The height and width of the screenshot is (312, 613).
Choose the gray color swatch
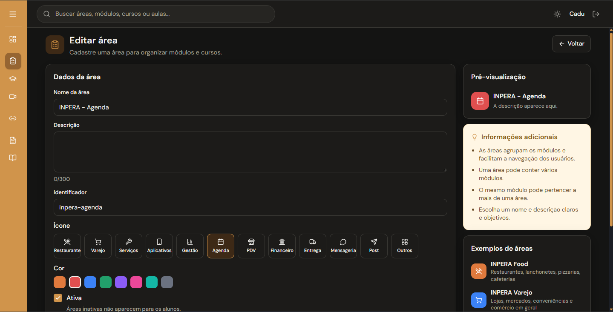(167, 282)
